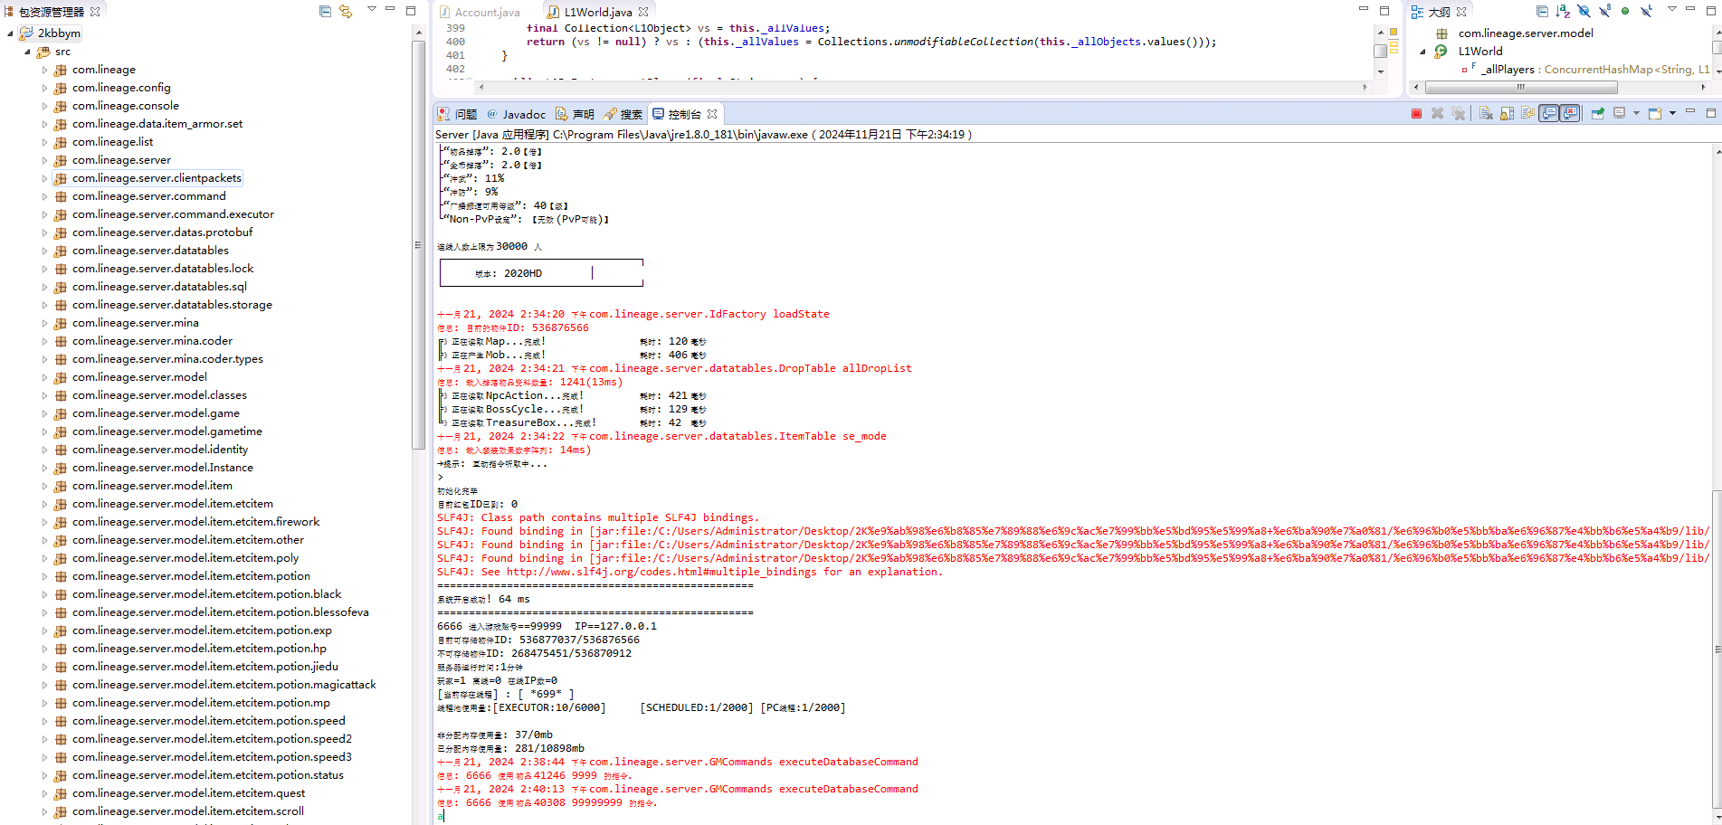Select com.lineage.server.model in Outline
The image size is (1722, 825).
point(1526,33)
